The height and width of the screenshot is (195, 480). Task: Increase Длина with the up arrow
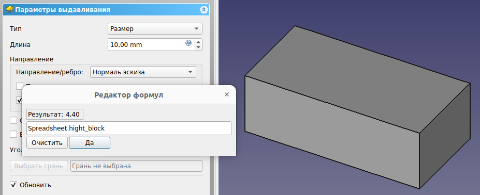point(198,42)
